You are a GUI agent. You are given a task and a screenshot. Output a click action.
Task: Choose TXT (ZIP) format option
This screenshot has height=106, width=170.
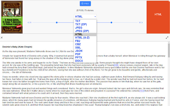point(85,24)
